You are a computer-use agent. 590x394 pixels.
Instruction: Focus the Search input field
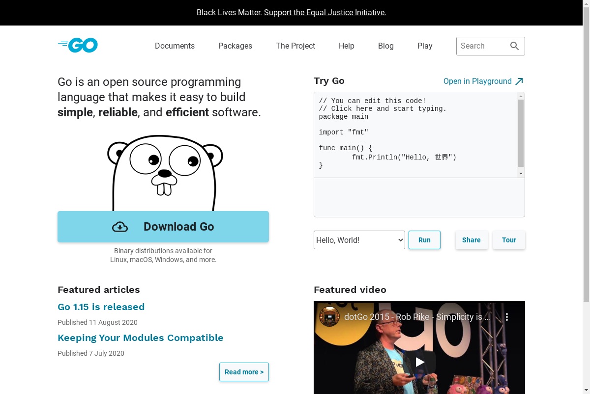pyautogui.click(x=482, y=46)
